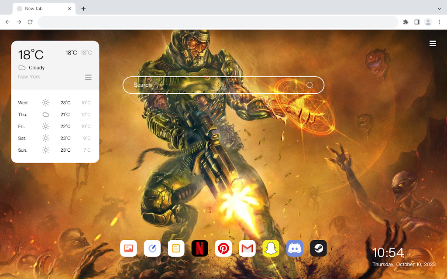Focus the Search input on the page
Viewport: 447px width, 279px height.
click(x=223, y=85)
